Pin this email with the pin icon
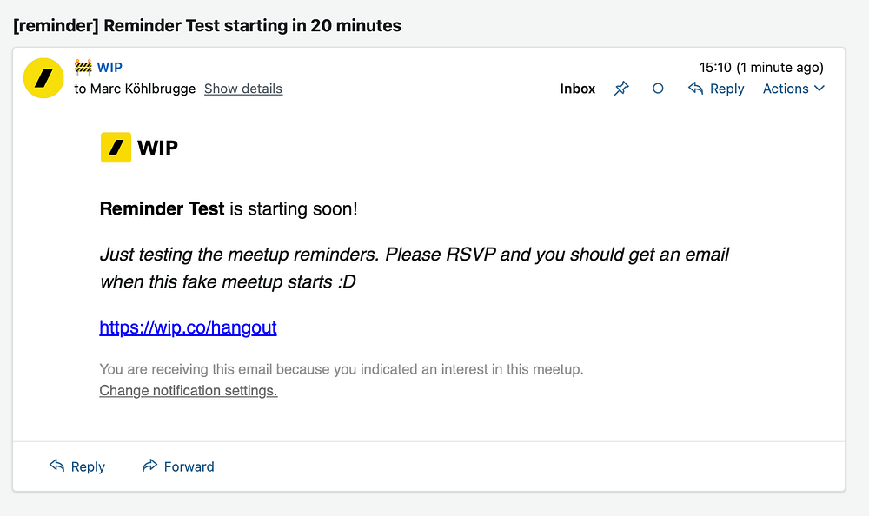This screenshot has width=869, height=516. tap(621, 89)
